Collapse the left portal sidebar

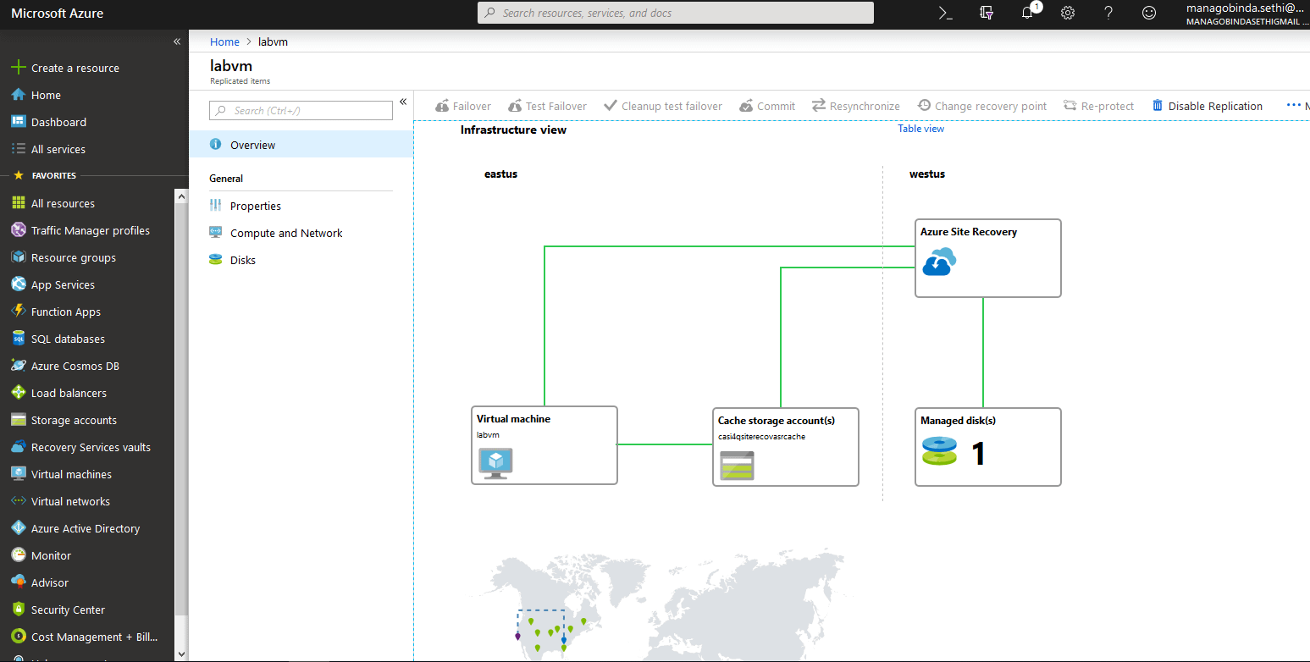pos(177,41)
